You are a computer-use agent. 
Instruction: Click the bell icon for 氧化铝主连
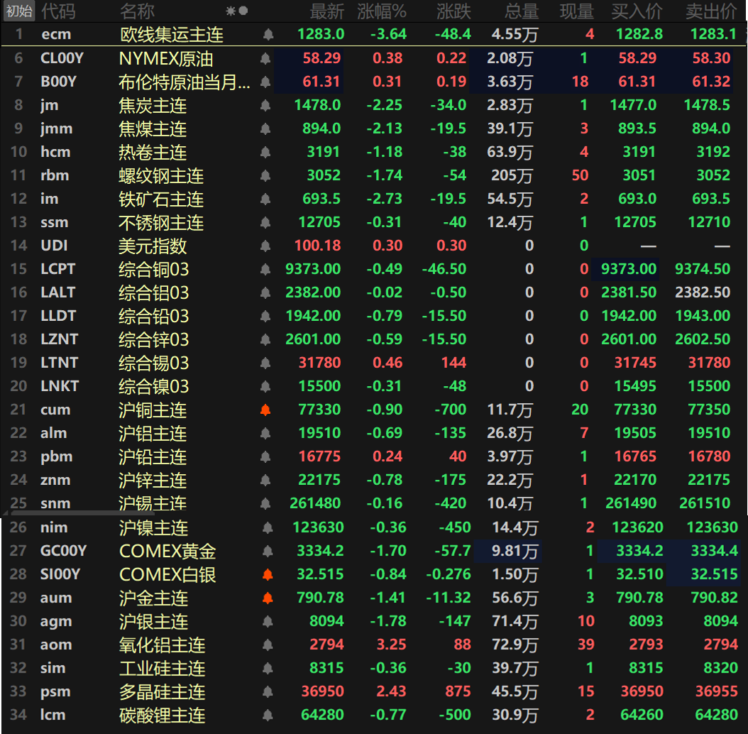point(268,645)
